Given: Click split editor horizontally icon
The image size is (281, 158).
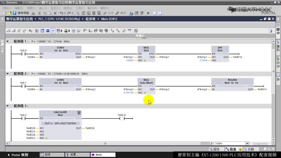Looking at the screenshot, I should point(155,13).
